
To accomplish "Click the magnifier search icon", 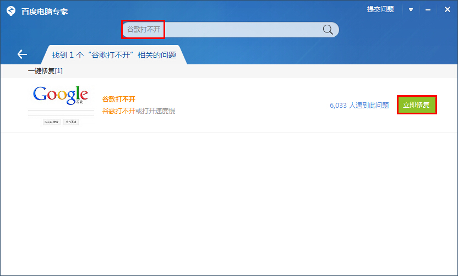I will [328, 30].
